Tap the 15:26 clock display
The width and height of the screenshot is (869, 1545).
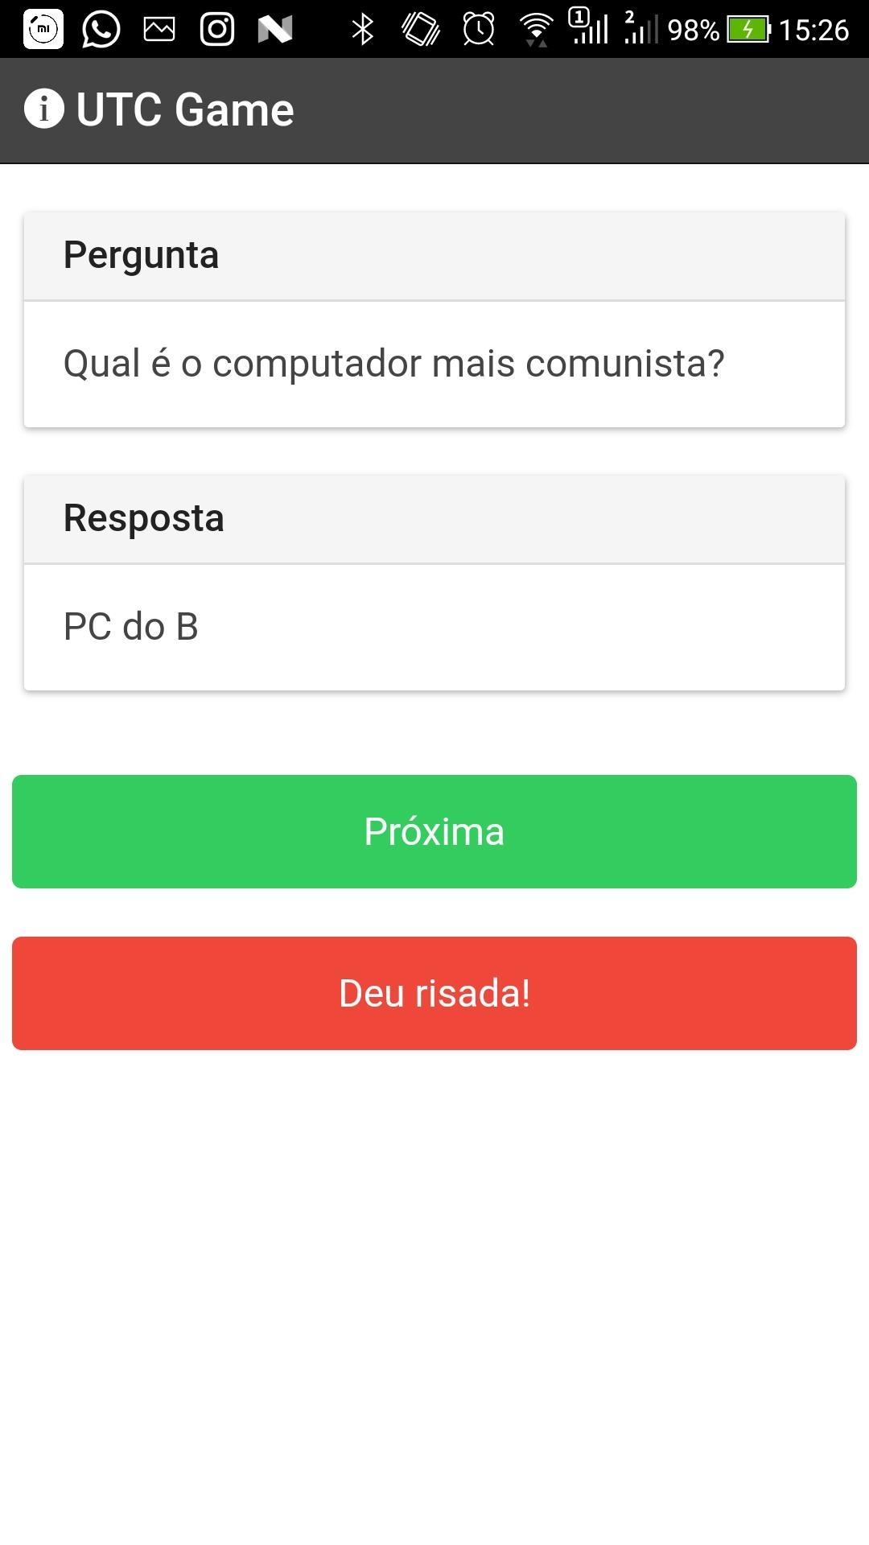pyautogui.click(x=814, y=29)
